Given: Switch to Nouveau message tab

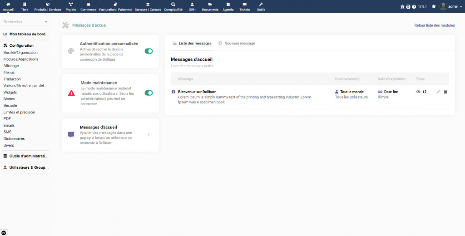Looking at the screenshot, I should tap(237, 43).
